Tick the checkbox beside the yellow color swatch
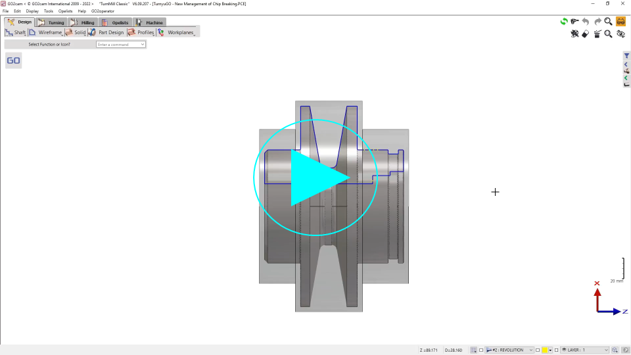The height and width of the screenshot is (355, 631). coord(537,350)
